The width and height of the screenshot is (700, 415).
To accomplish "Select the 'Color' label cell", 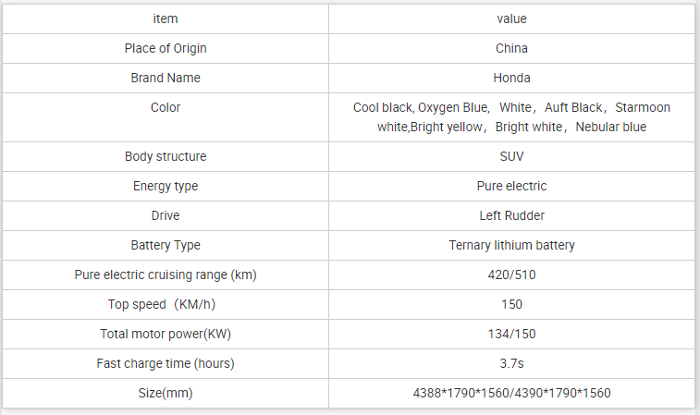I will tap(166, 117).
